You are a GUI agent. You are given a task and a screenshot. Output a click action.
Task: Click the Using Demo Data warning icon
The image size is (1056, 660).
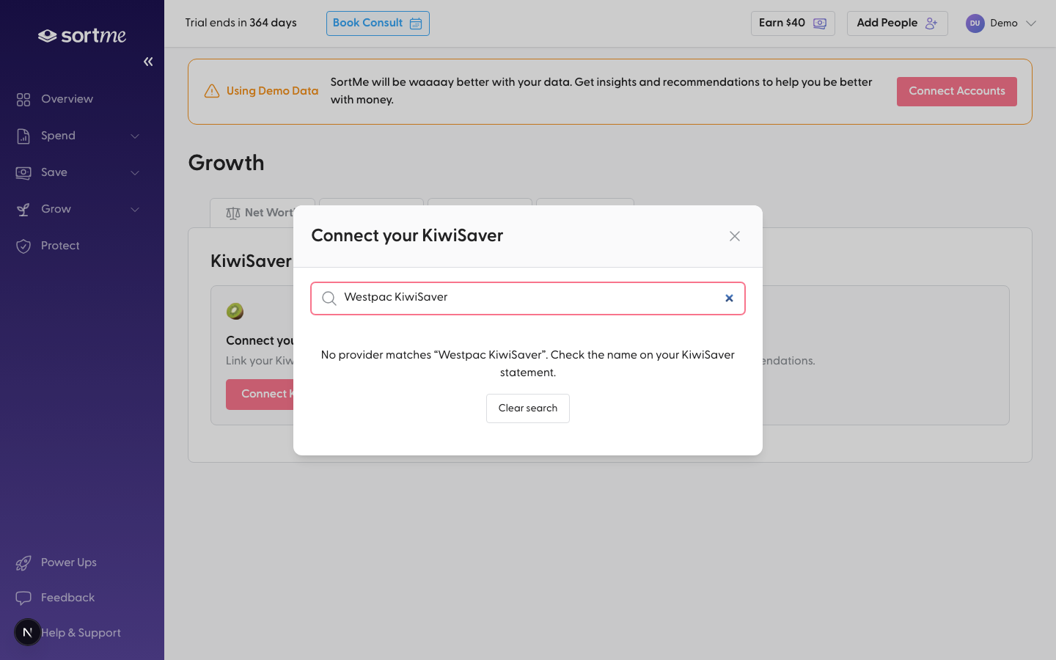212,91
